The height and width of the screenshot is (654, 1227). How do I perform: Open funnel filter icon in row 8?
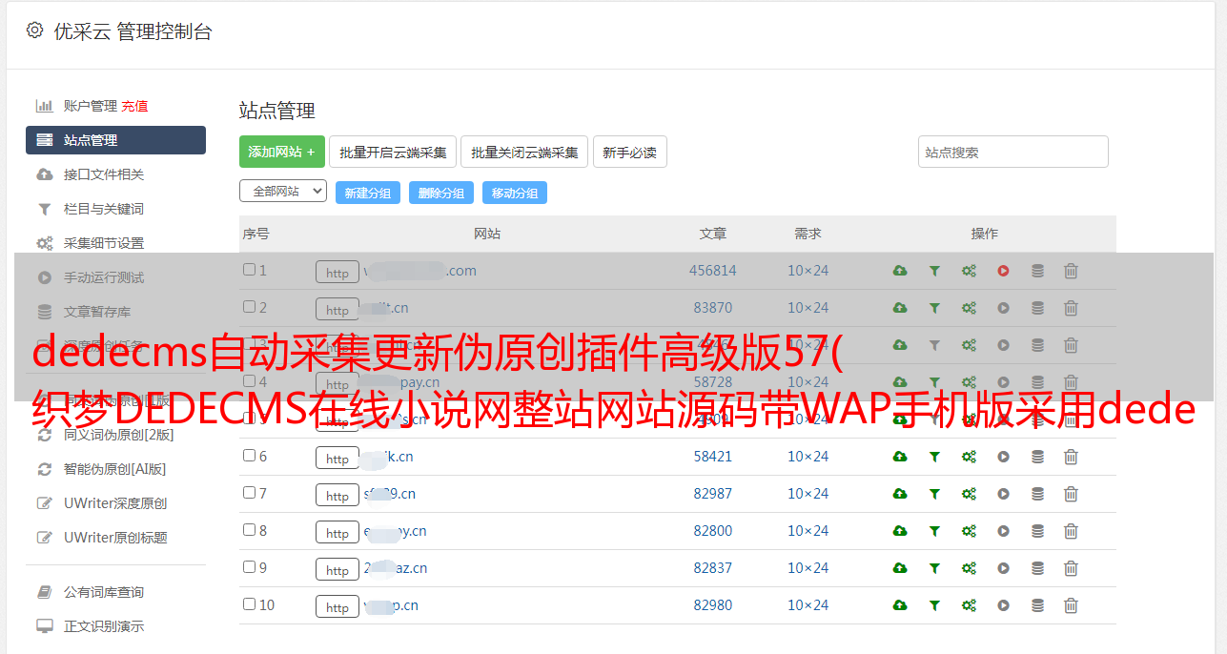coord(934,531)
